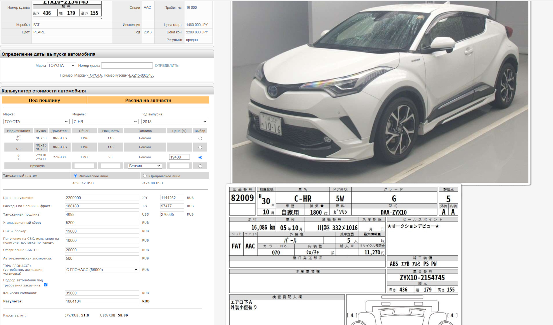Click the 9174.00 USD customs amount

[x=152, y=183]
